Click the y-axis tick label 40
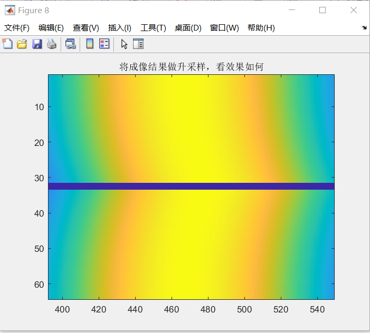Screen dimensions: 370x333 39,213
